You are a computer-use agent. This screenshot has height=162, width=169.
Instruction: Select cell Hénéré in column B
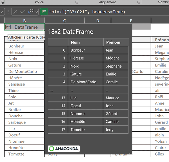(x=24, y=78)
